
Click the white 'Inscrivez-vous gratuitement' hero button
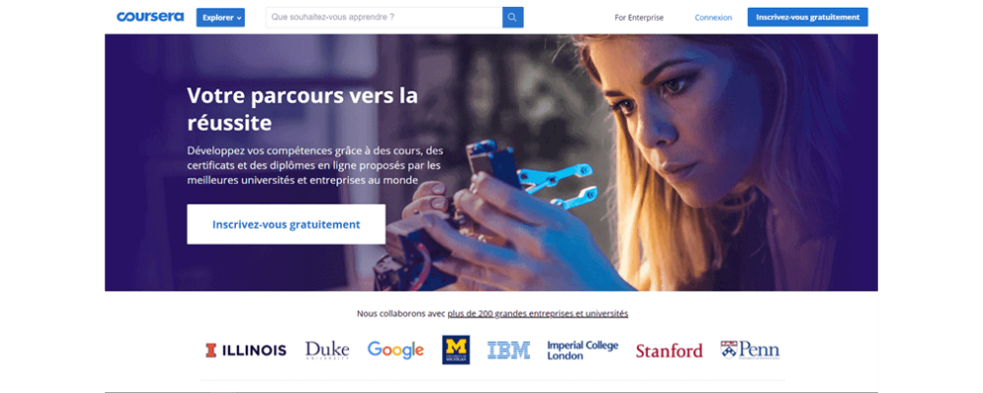pyautogui.click(x=286, y=224)
